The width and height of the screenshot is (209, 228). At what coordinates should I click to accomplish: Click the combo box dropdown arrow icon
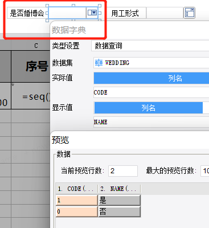tap(92, 13)
